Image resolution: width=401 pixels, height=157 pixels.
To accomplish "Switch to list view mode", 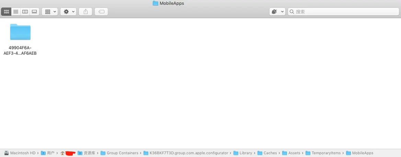I will 16,12.
